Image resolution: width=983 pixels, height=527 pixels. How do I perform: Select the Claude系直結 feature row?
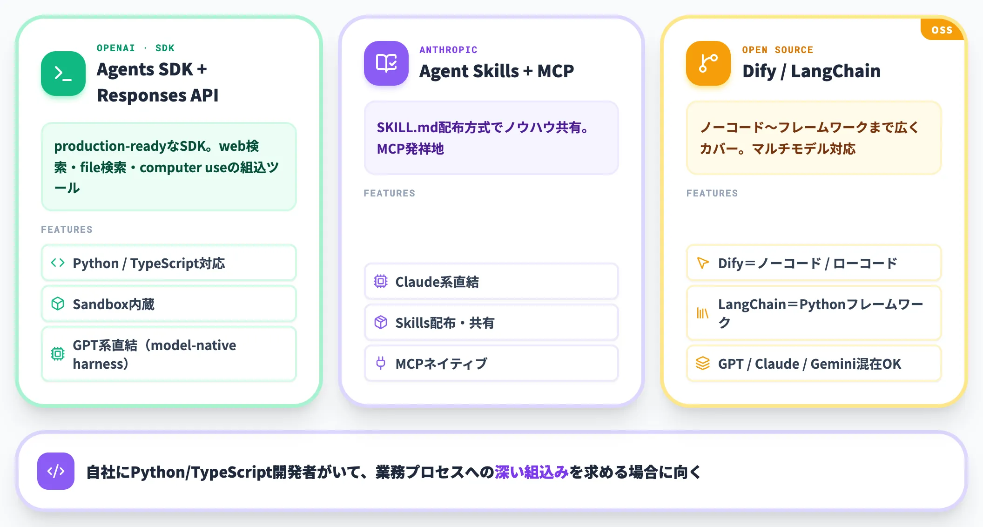pyautogui.click(x=491, y=281)
